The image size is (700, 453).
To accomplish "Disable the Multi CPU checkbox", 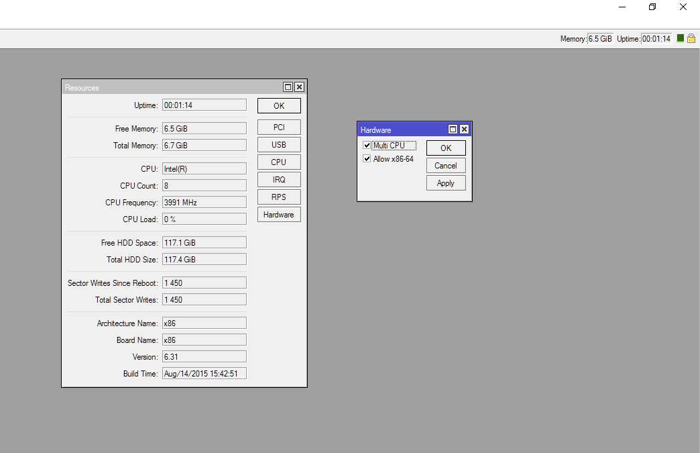I will [367, 144].
